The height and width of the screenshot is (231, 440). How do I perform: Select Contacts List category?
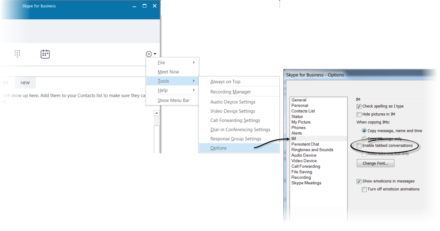pyautogui.click(x=318, y=111)
